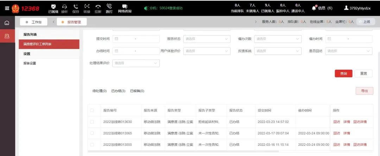Click the 提交时间 date range field
The height and width of the screenshot is (156, 380).
pyautogui.click(x=136, y=39)
